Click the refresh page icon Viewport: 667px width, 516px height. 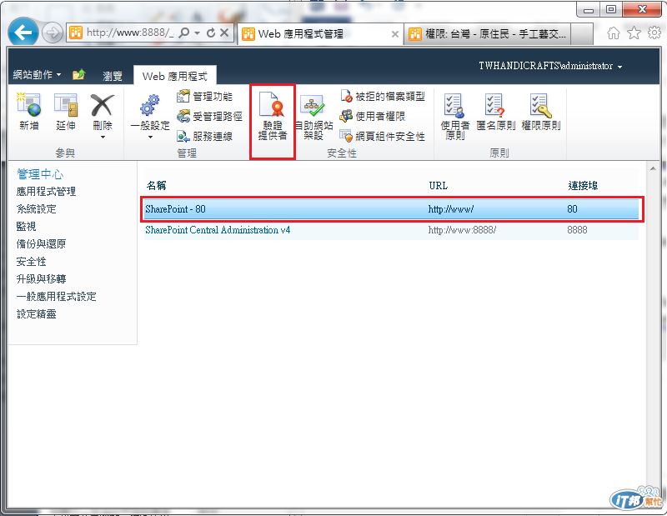pos(211,33)
